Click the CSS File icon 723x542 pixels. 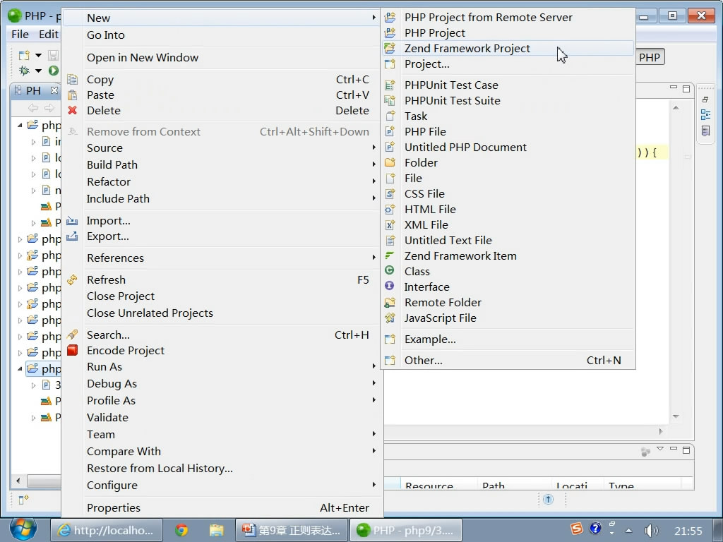390,193
